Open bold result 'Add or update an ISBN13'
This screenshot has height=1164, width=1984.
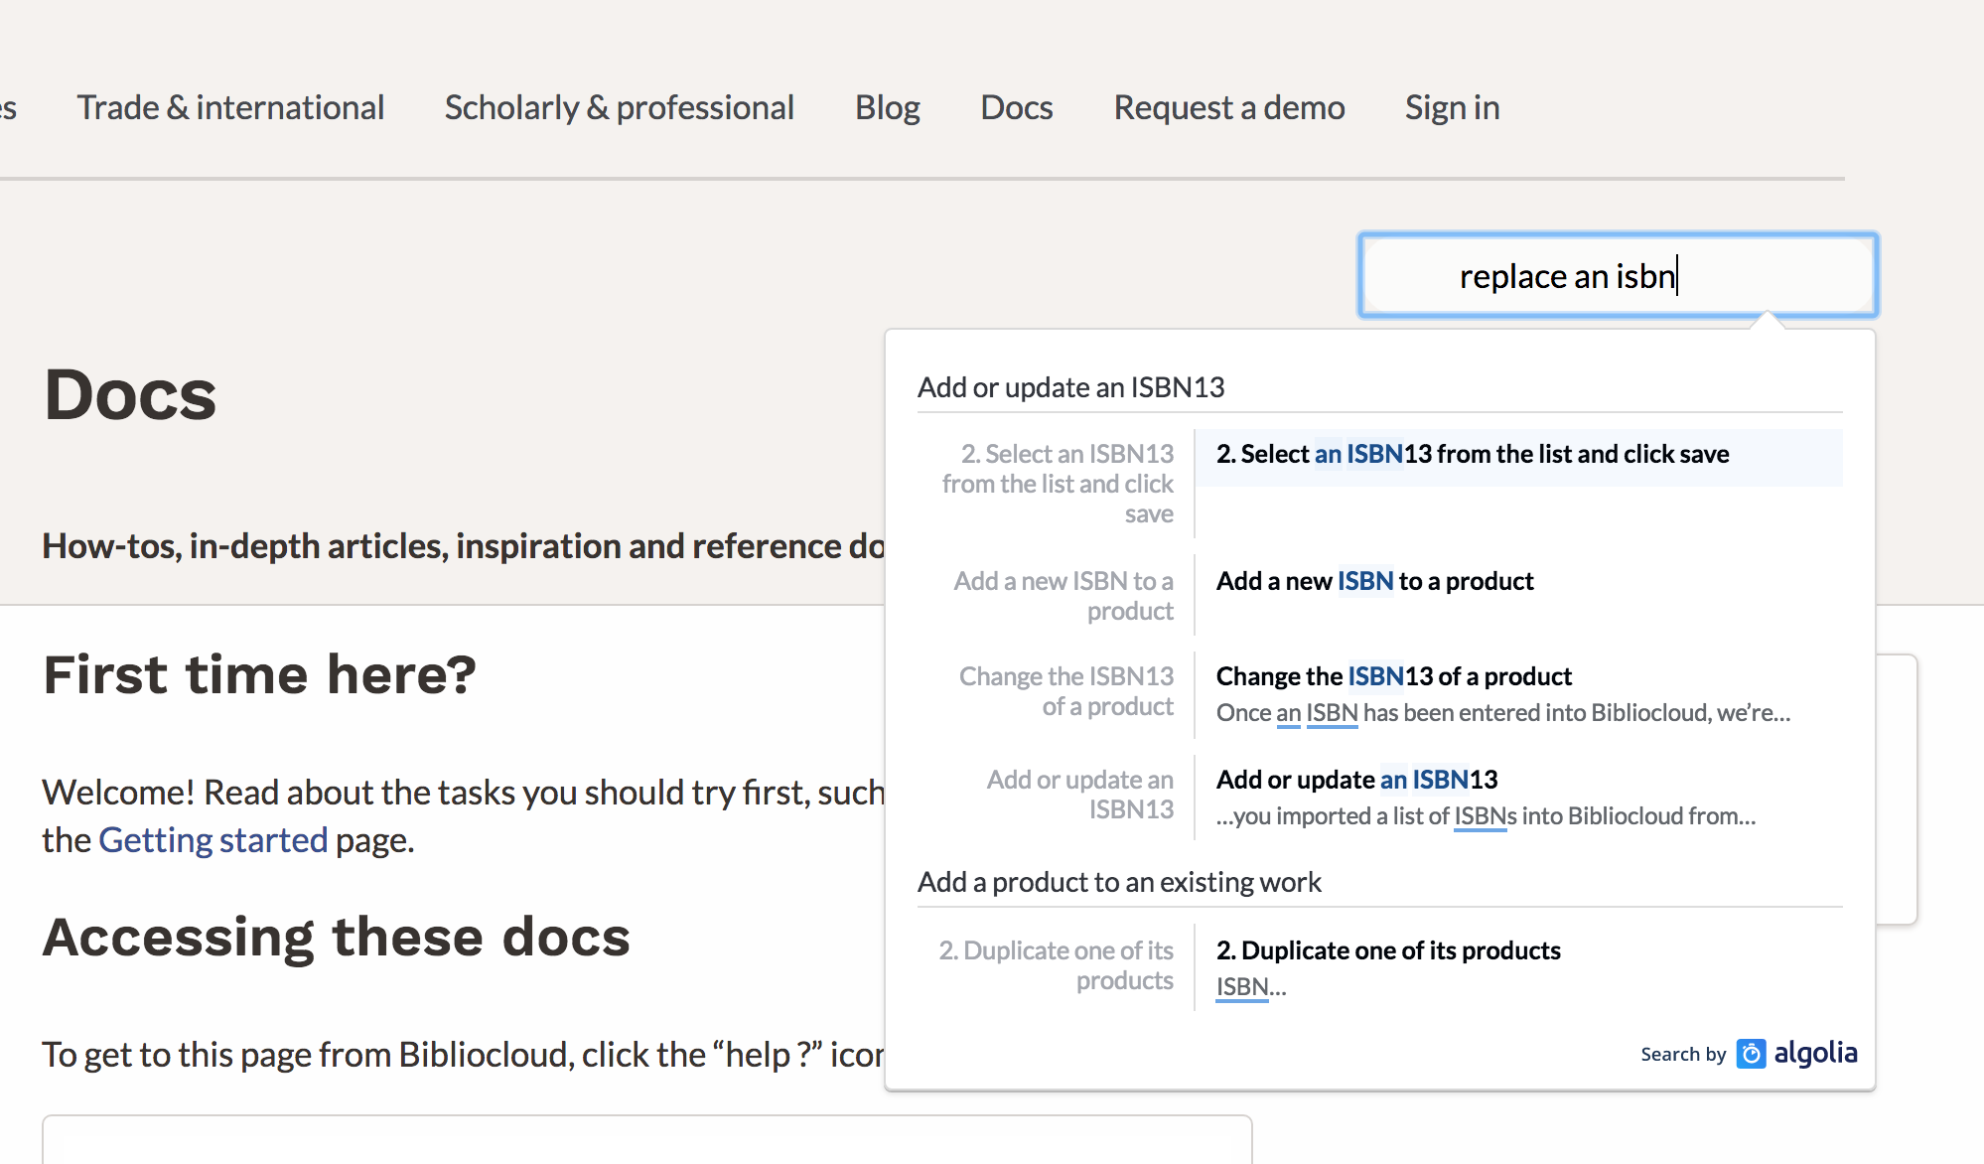[x=1356, y=781]
